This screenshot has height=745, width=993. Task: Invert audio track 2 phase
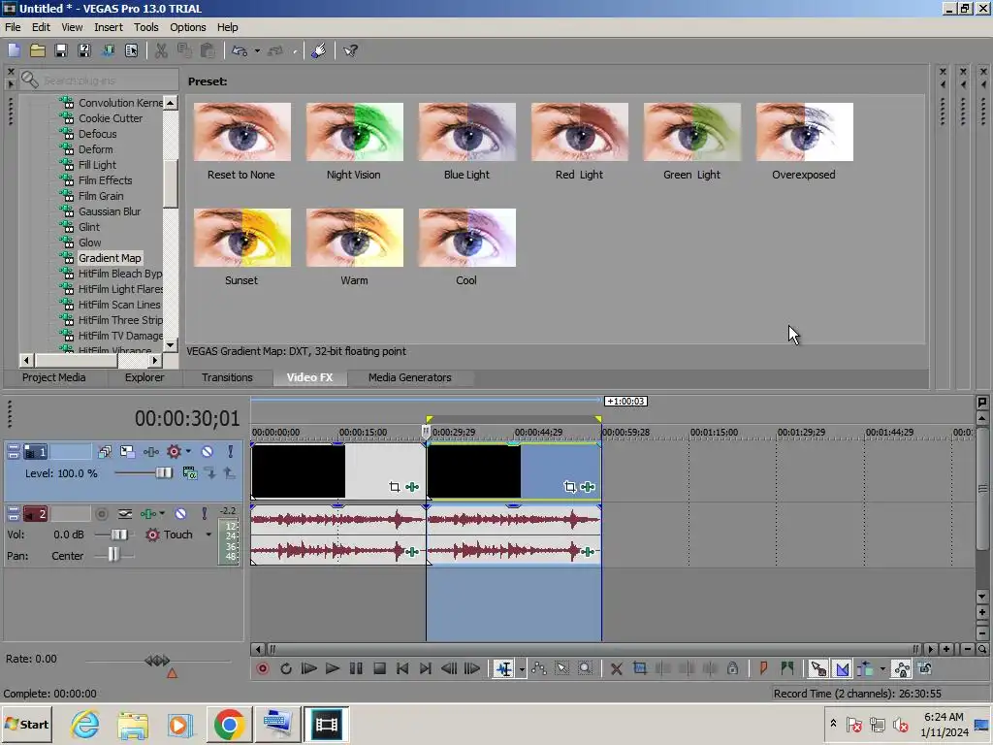(x=125, y=514)
